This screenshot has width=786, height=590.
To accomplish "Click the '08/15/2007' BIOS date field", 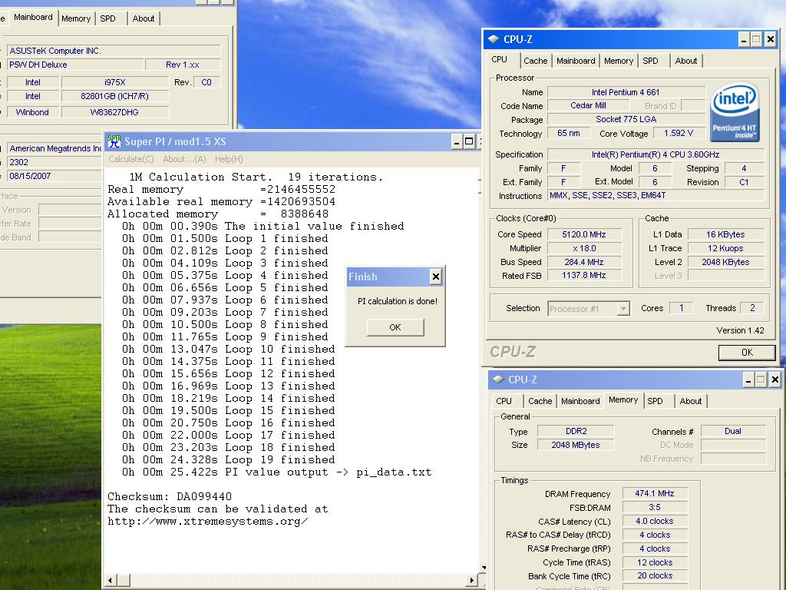I will tap(54, 176).
